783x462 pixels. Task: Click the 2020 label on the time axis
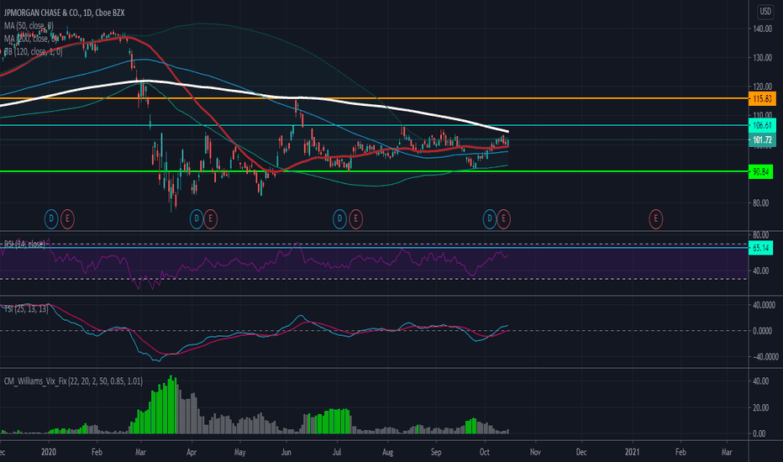[49, 452]
